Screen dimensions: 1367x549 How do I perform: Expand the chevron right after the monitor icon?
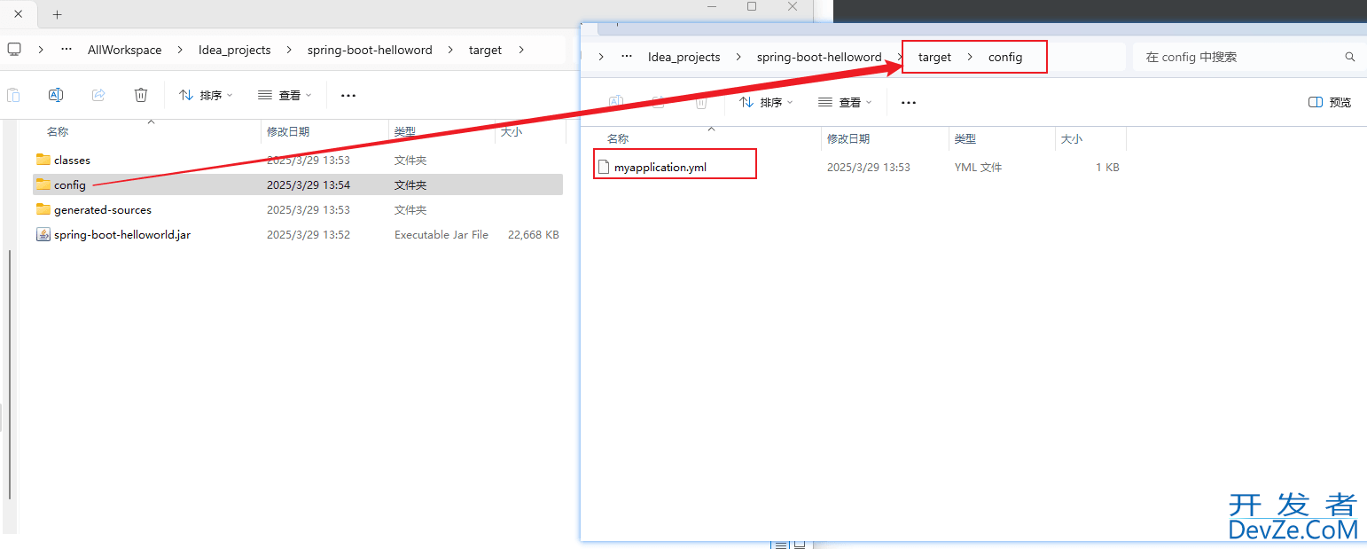pos(41,50)
